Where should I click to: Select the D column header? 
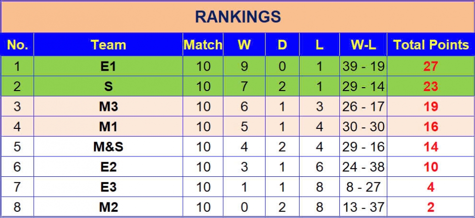tap(282, 45)
